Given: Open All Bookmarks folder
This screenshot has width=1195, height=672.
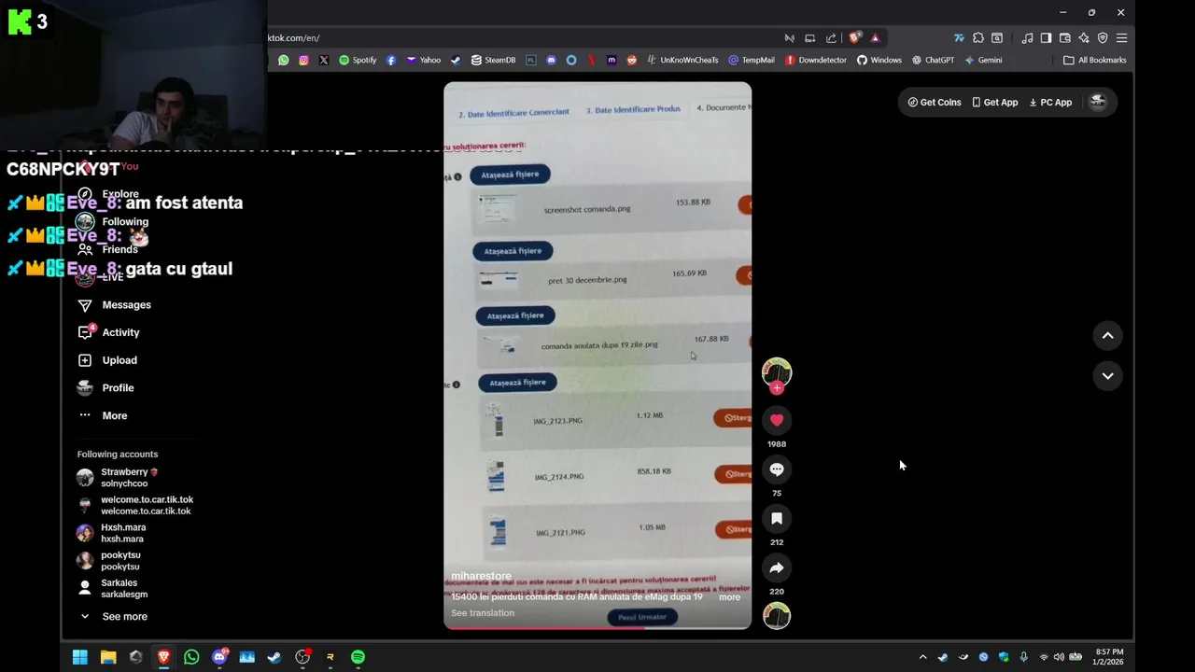Looking at the screenshot, I should 1095,60.
